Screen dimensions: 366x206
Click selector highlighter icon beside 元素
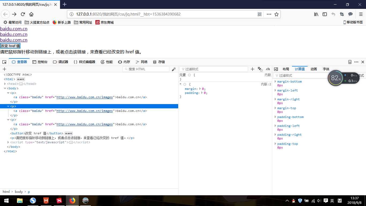tap(189, 75)
